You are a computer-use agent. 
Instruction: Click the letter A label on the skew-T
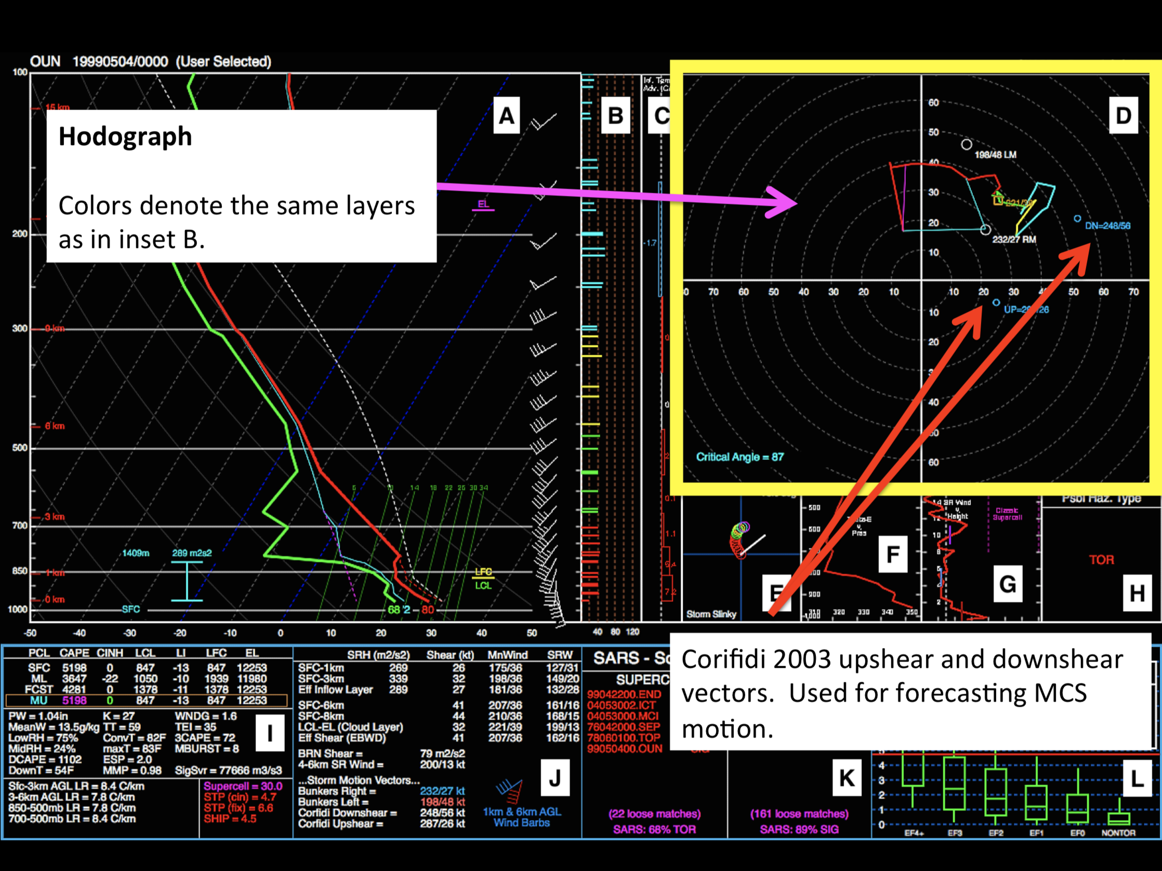coord(506,115)
